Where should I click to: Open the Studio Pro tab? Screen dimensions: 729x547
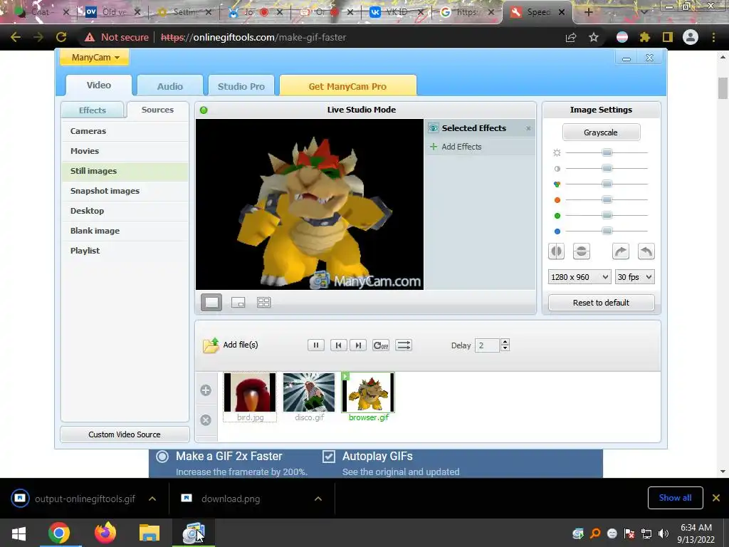[241, 86]
